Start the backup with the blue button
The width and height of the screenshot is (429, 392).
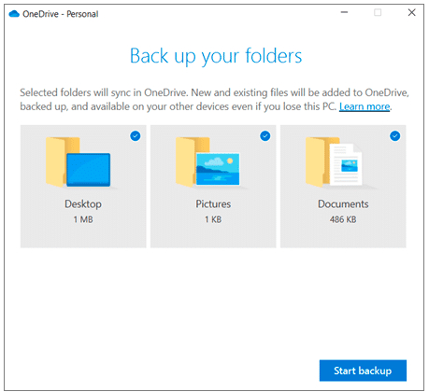[363, 371]
